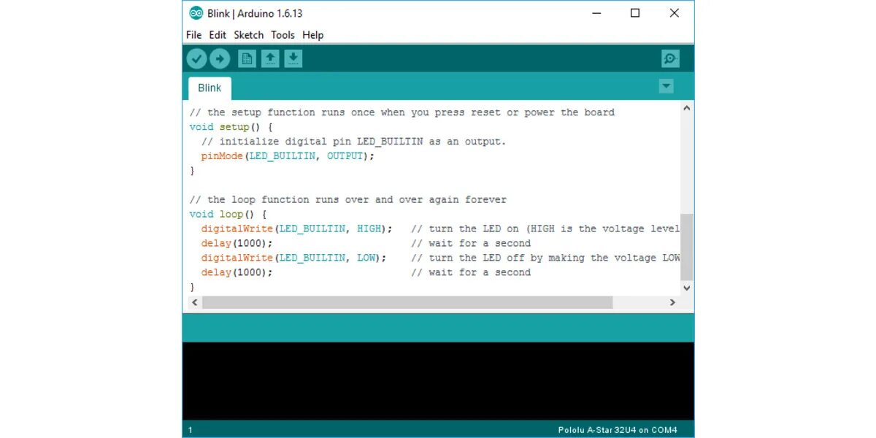Click the horizontal scrollbar left arrow
Screen dimensions: 876x438
(194, 302)
